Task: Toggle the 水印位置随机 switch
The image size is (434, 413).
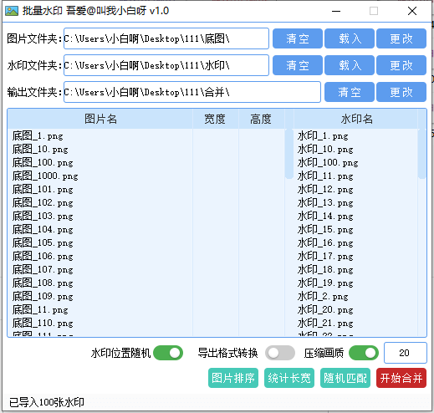Action: coord(168,353)
